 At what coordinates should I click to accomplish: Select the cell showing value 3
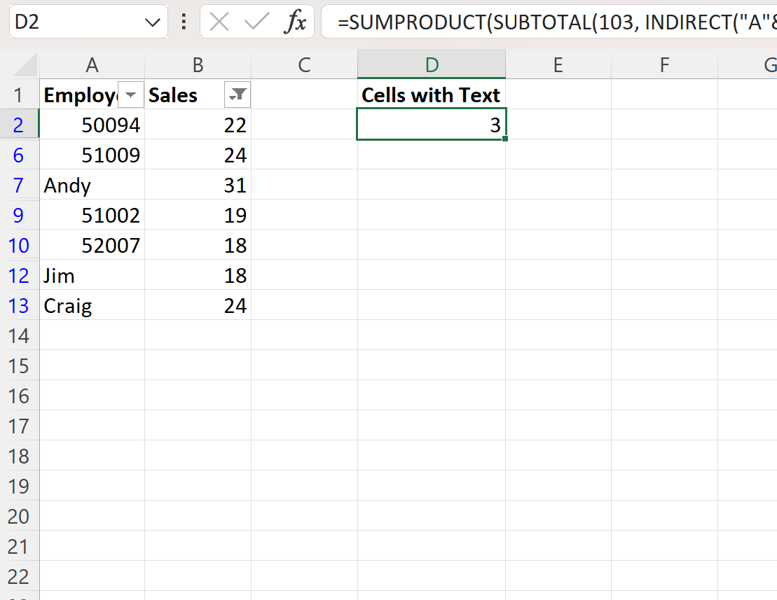tap(431, 125)
